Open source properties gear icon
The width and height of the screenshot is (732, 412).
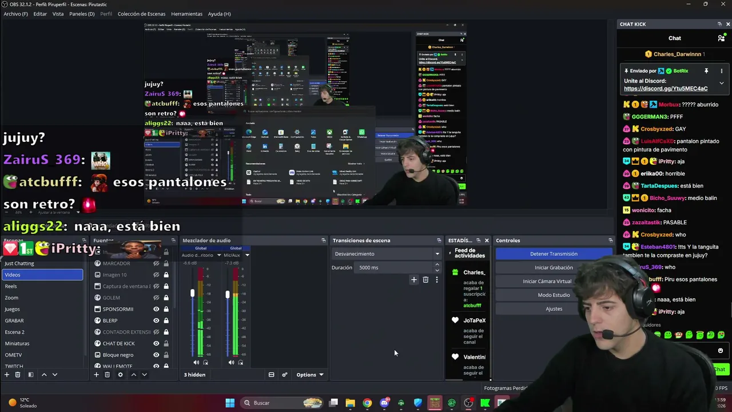click(x=120, y=375)
